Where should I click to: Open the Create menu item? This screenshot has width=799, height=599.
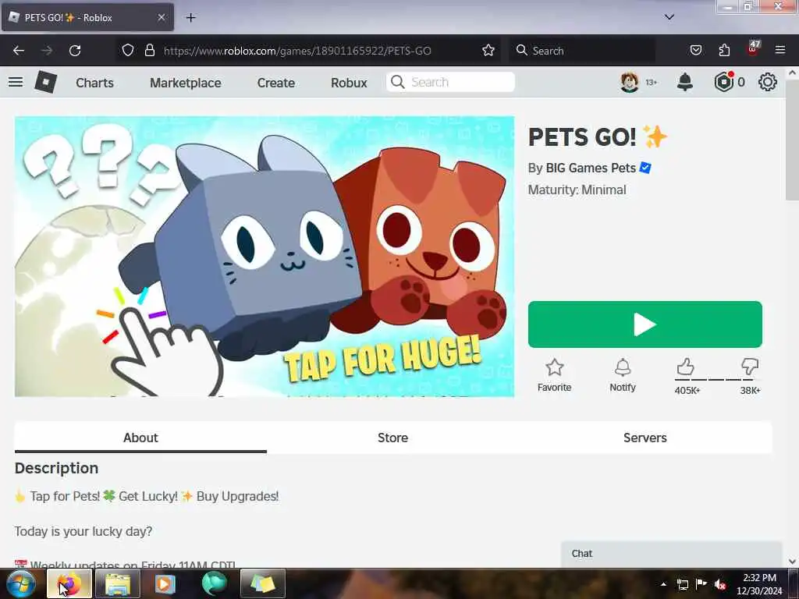click(275, 83)
